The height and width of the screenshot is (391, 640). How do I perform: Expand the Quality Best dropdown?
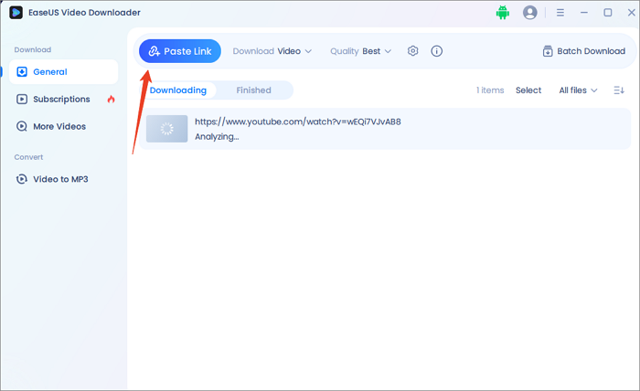361,51
